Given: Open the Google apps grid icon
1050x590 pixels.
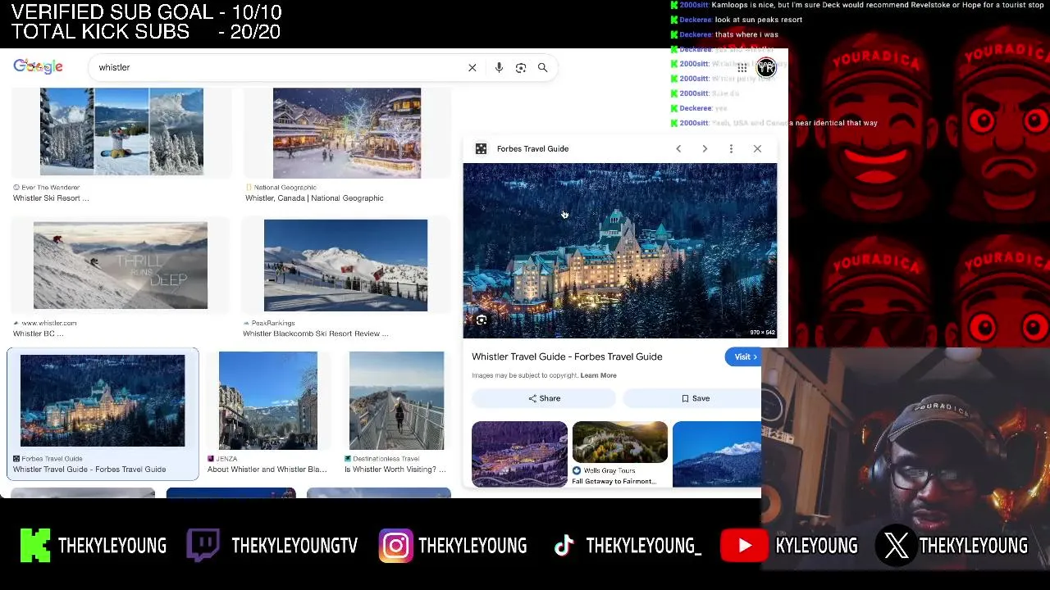Looking at the screenshot, I should tap(742, 68).
